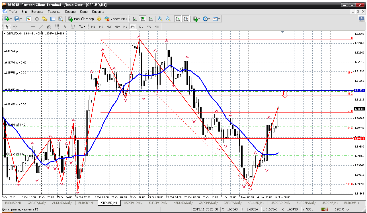Screen dimensions: 367x213
Task: Zoom in on the chart
Action: tap(160, 19)
